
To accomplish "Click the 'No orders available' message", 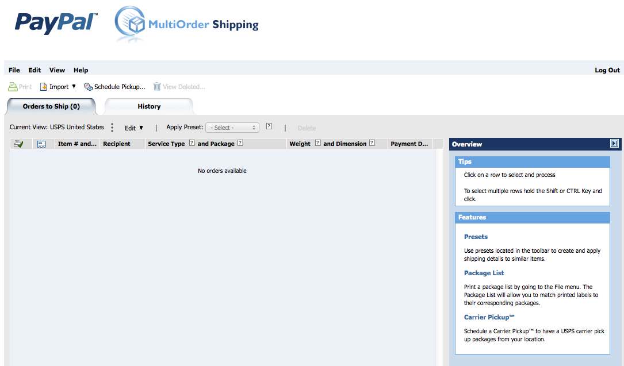I will click(x=222, y=171).
